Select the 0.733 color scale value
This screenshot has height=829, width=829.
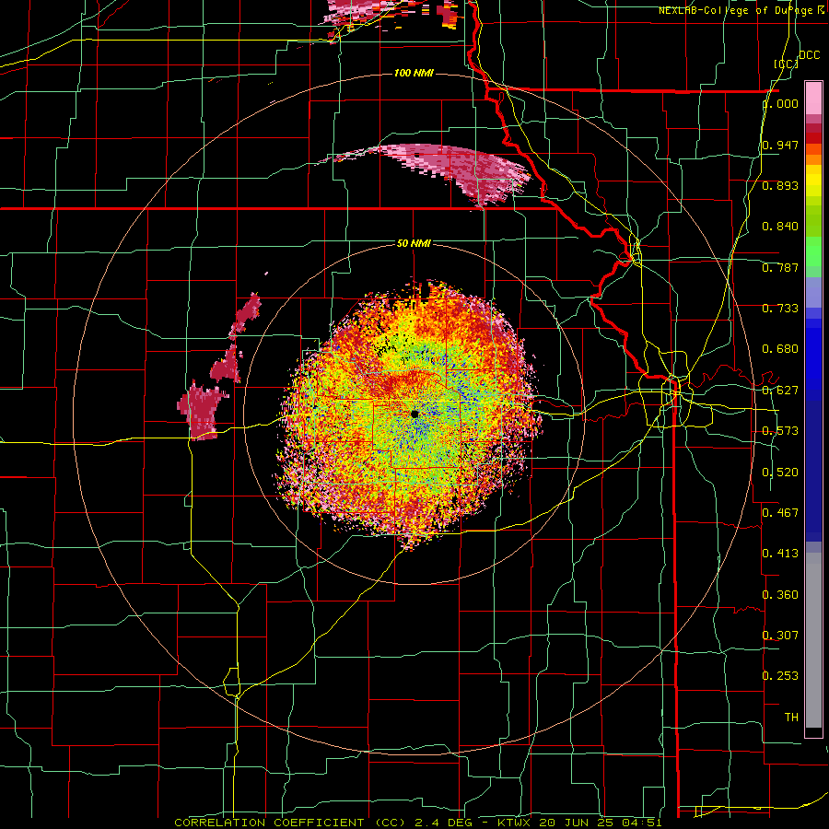point(780,309)
